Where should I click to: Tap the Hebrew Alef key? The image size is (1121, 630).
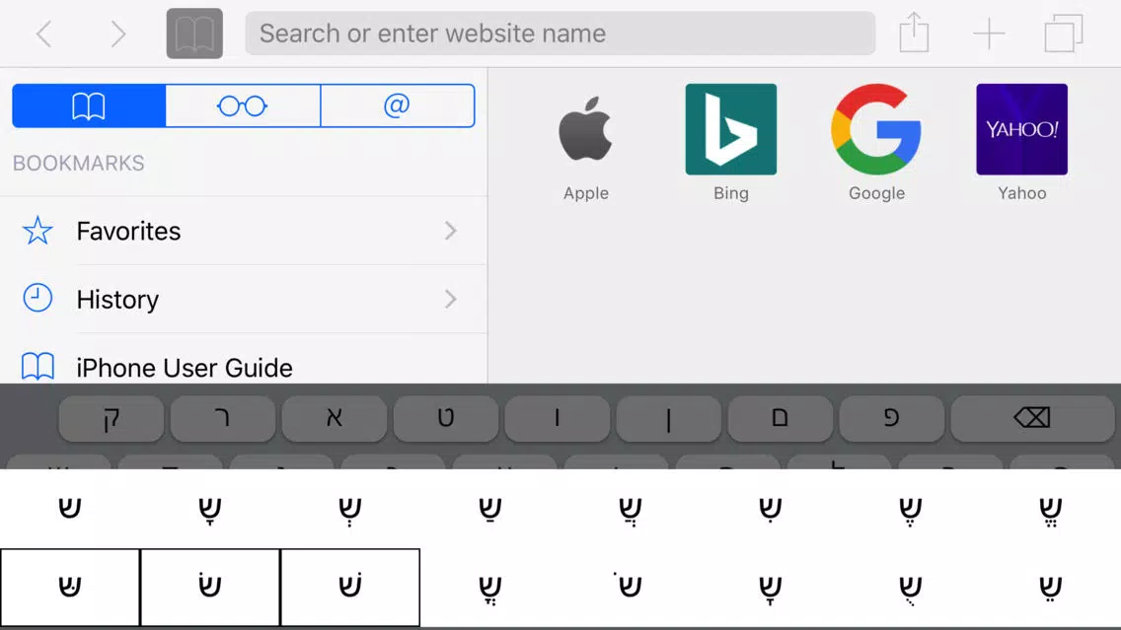click(334, 418)
